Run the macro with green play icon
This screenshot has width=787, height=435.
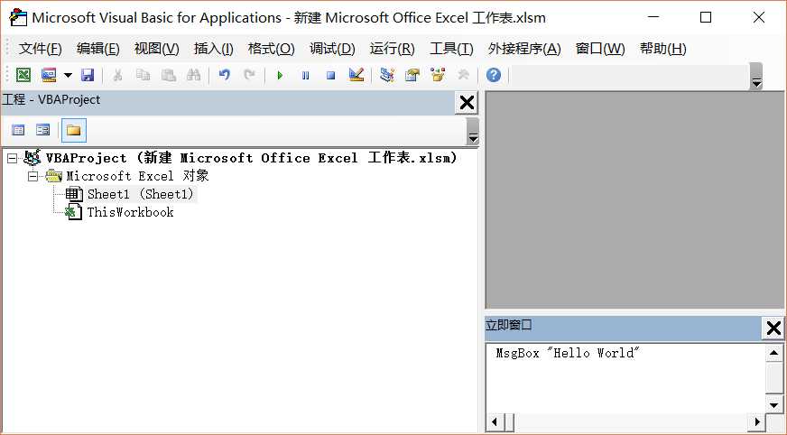pyautogui.click(x=280, y=75)
